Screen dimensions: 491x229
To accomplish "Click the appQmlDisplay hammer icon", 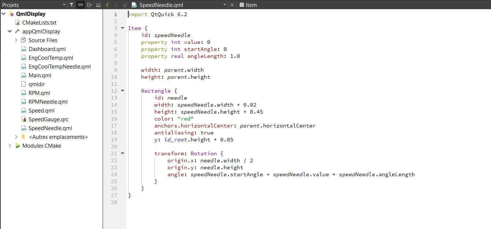I will [17, 32].
